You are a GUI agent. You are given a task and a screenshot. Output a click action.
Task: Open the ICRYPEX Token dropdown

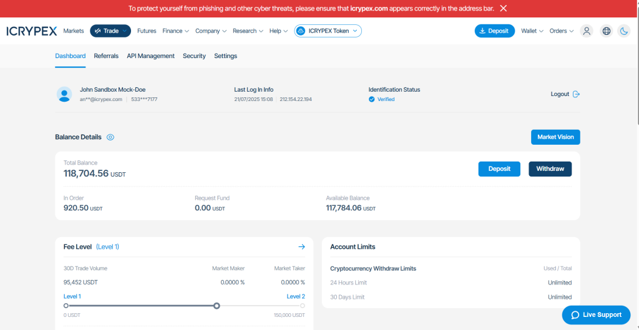pos(328,31)
